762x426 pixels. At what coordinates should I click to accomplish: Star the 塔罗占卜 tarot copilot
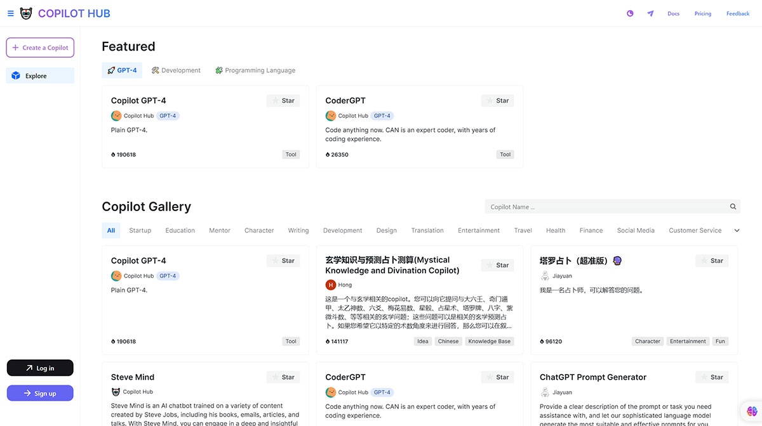[x=711, y=261]
